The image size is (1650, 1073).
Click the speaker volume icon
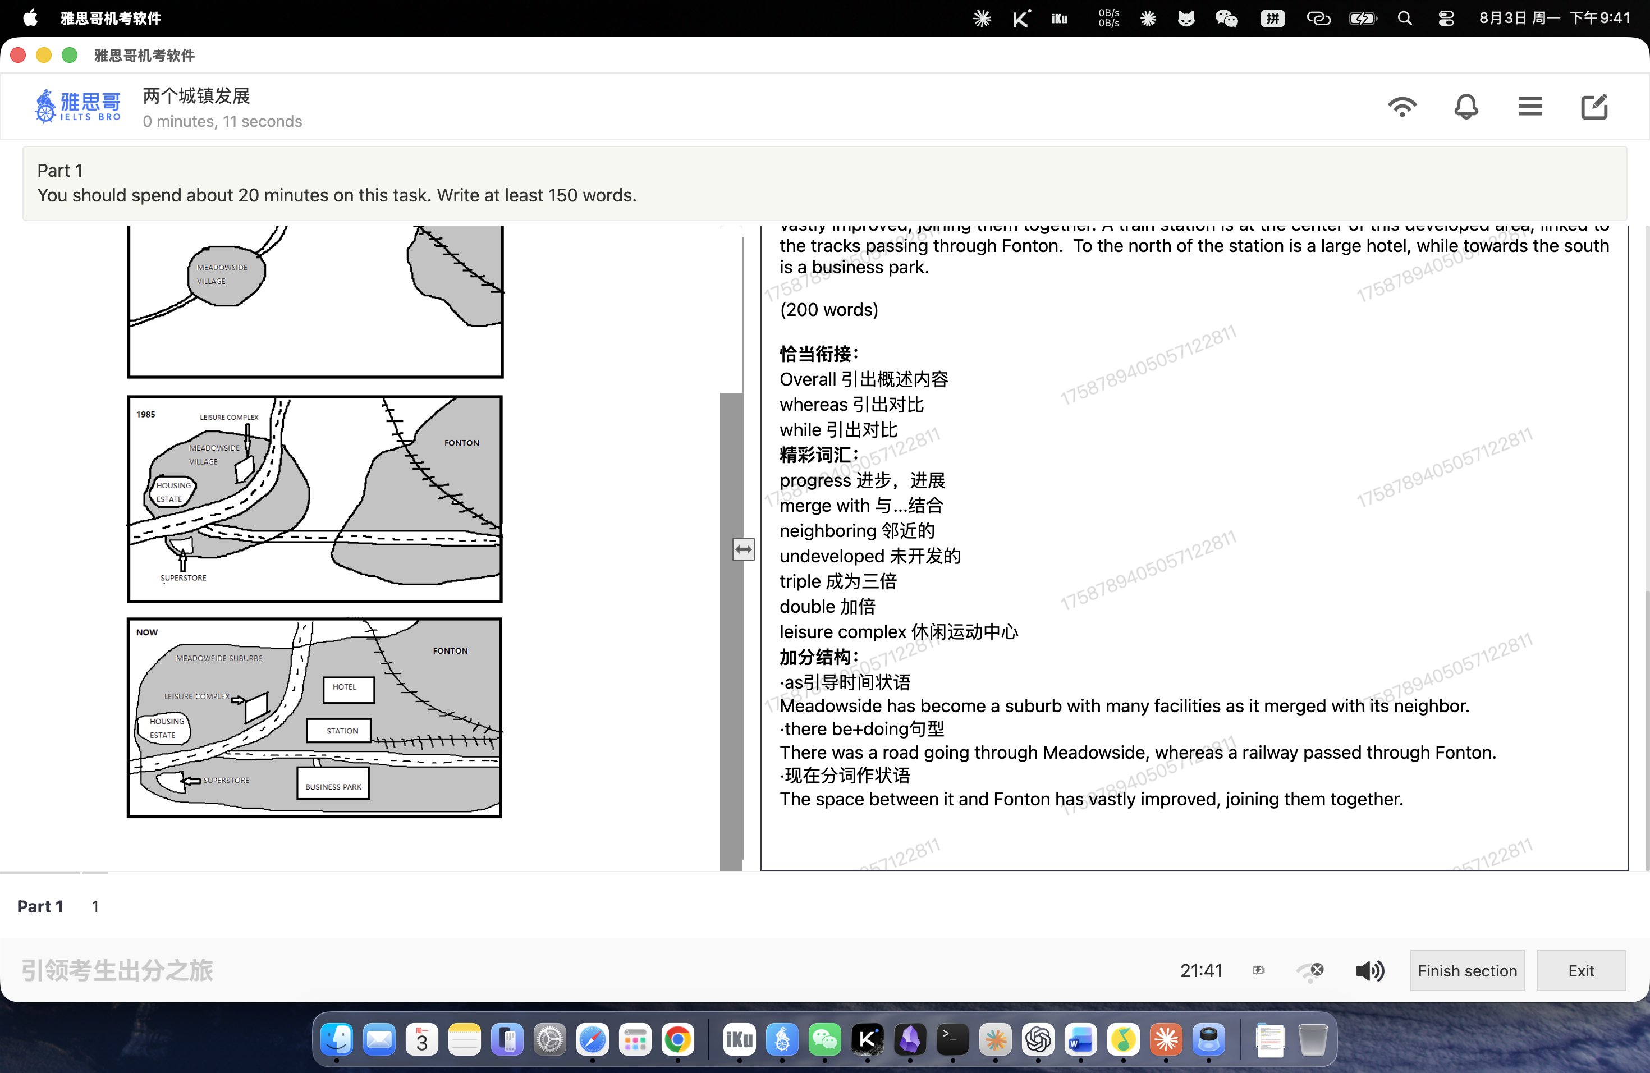click(x=1370, y=970)
